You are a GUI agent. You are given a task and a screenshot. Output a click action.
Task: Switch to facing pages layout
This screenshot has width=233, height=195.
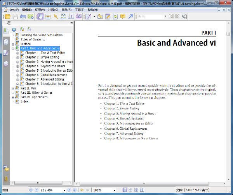(x=142, y=190)
